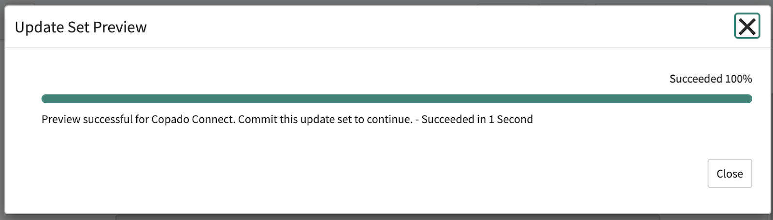Click the Succeeded in 1 Second text
The height and width of the screenshot is (220, 773).
(477, 119)
